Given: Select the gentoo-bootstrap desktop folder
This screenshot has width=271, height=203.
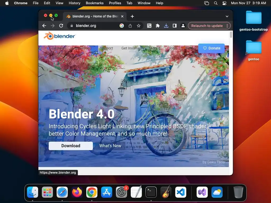Looking at the screenshot, I should pos(254,21).
